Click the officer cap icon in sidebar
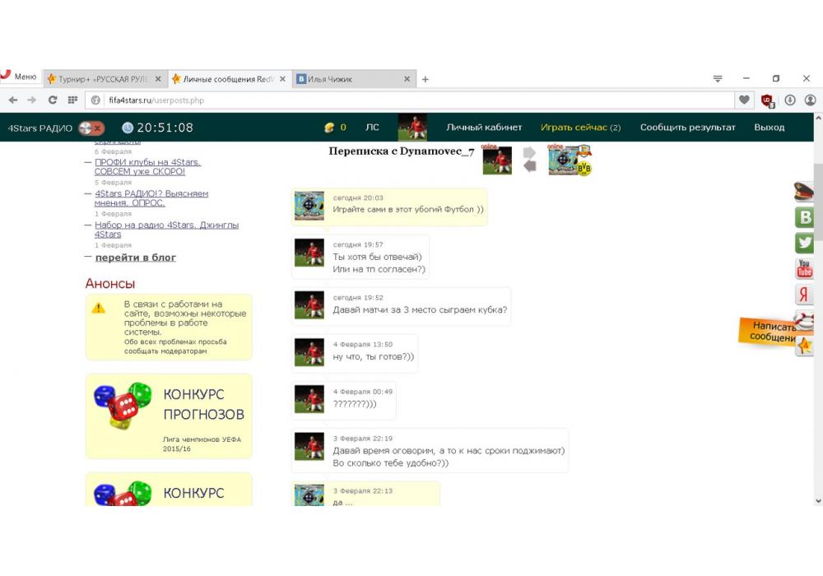This screenshot has width=823, height=576. coord(804,192)
